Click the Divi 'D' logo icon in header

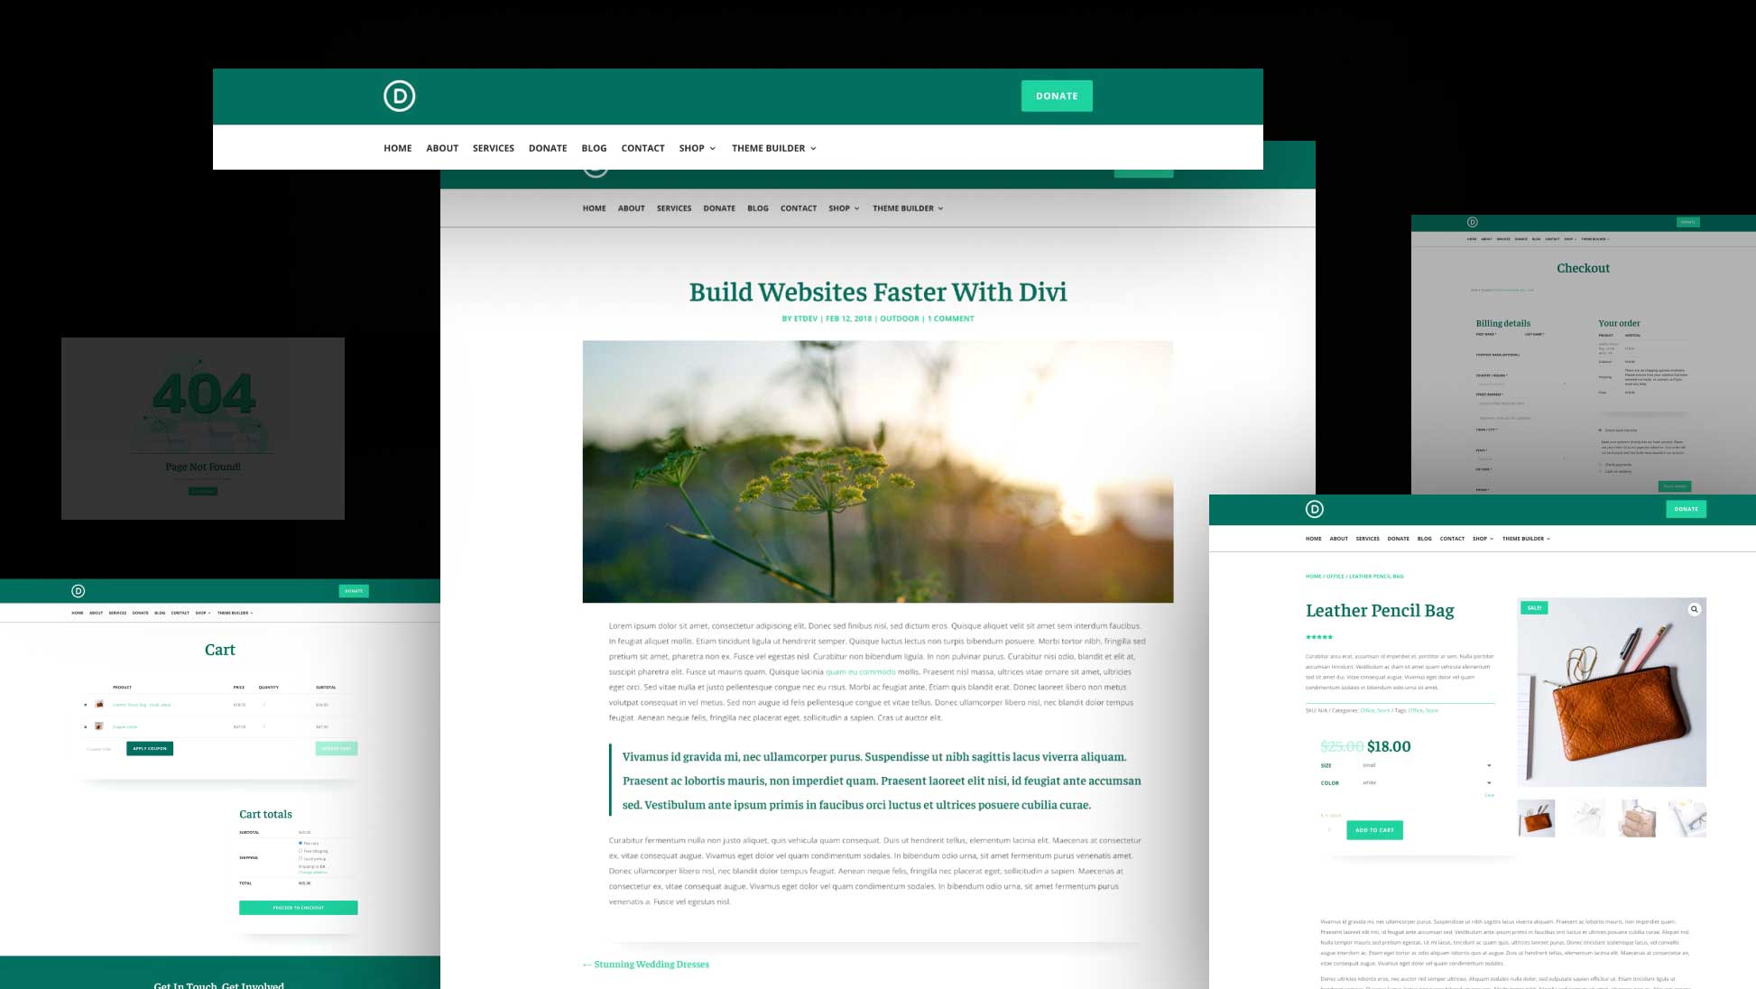(398, 96)
